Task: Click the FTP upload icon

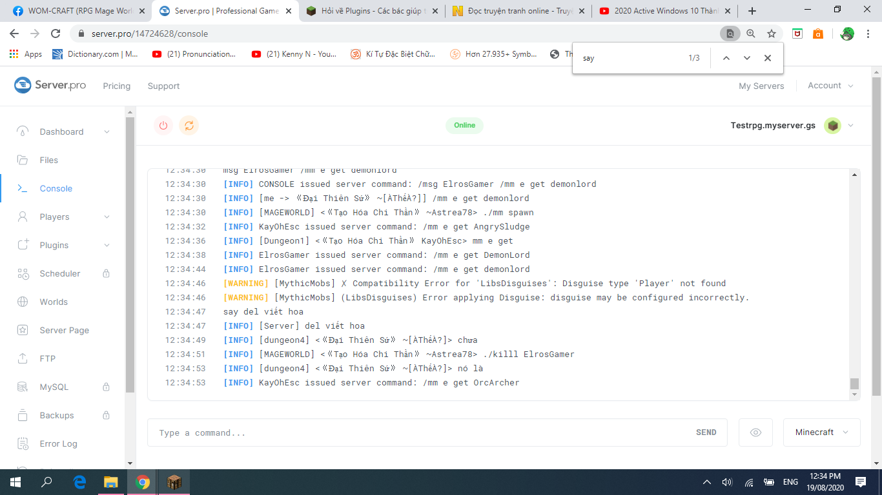Action: pos(23,358)
